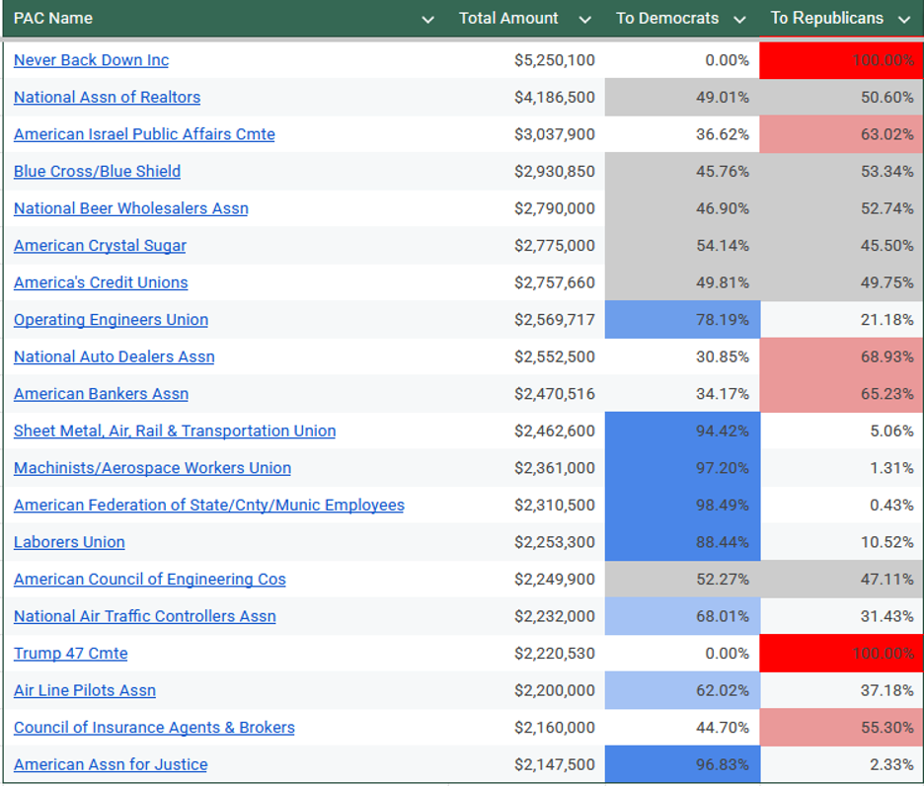Open the National Assn of Realtors link
The width and height of the screenshot is (924, 786).
(x=108, y=98)
